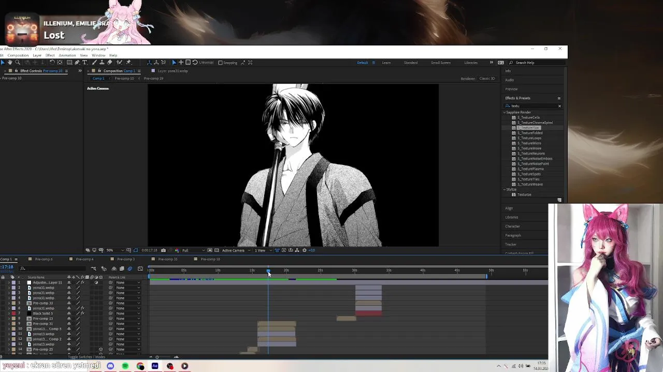Toggle Frame Blending enable in timeline
The width and height of the screenshot is (663, 372).
122,269
